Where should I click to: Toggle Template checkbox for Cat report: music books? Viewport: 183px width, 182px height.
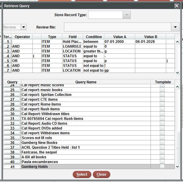[x=162, y=90]
